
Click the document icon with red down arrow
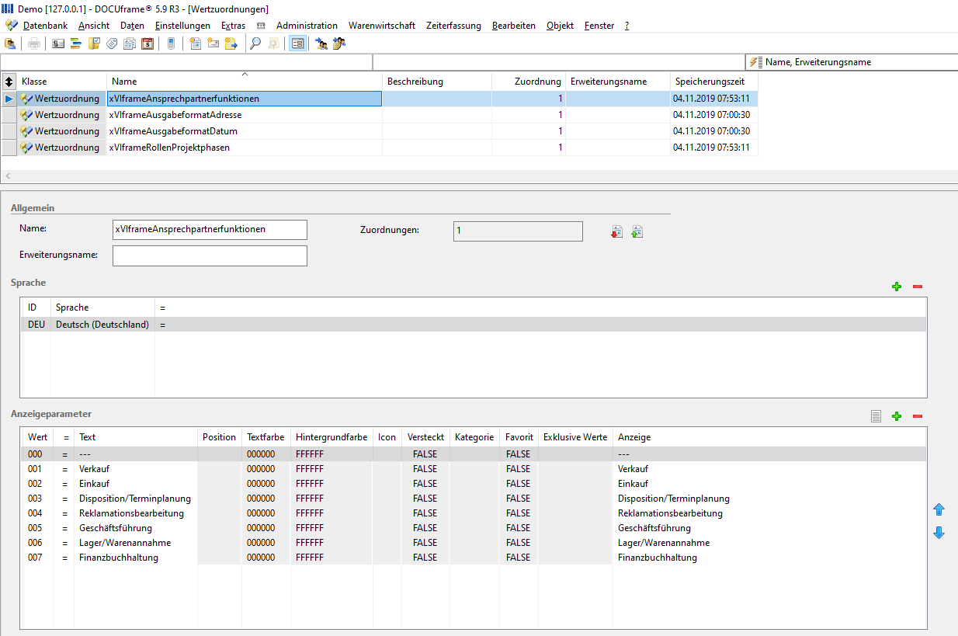(617, 231)
